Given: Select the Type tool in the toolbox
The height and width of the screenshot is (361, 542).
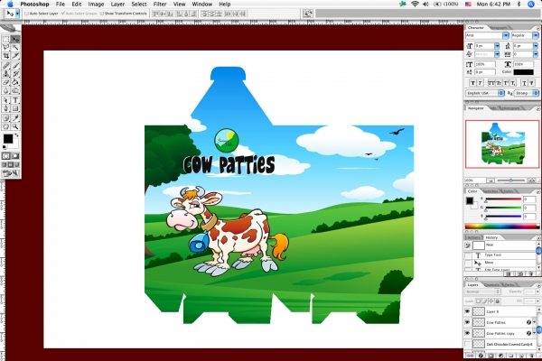Looking at the screenshot, I should (14, 100).
